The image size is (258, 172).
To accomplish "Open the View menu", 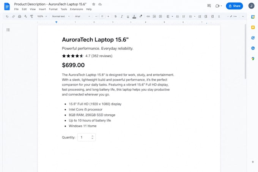I will tap(33, 9).
